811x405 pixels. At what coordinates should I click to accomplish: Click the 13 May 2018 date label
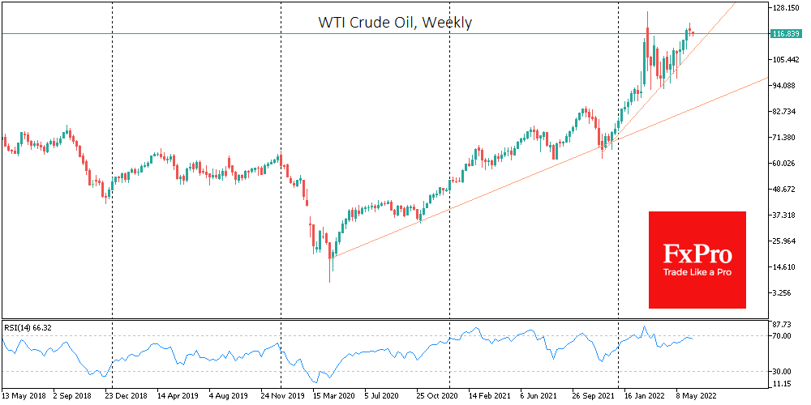point(24,398)
